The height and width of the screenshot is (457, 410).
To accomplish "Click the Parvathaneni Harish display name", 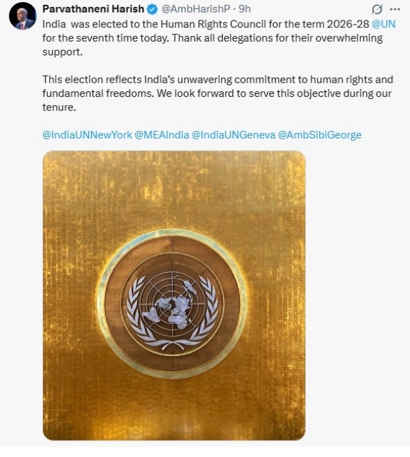I will coord(93,10).
